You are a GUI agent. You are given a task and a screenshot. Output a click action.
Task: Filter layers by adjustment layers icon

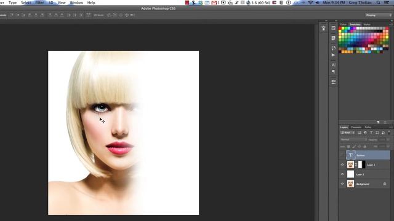[x=365, y=133]
